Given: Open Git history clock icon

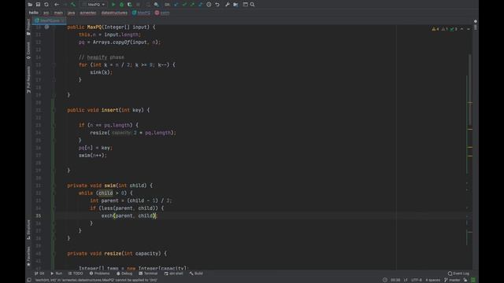Looking at the screenshot, I should coord(209,5).
